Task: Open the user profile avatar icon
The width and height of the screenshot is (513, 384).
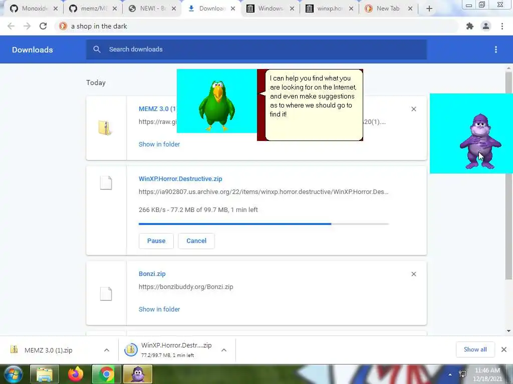Action: [x=486, y=26]
